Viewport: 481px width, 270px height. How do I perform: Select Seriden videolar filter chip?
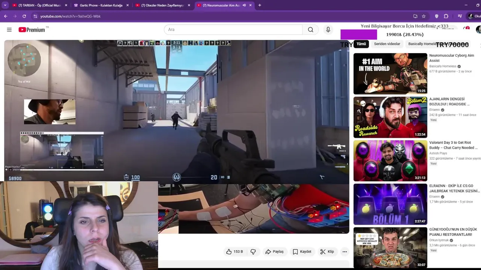(x=387, y=44)
